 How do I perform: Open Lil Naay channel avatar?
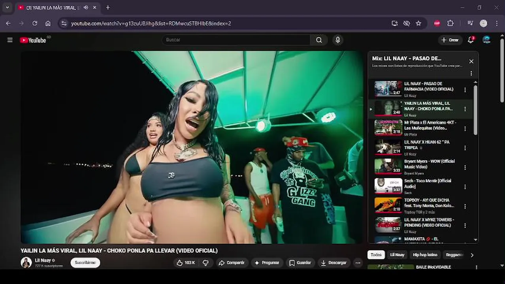click(26, 263)
